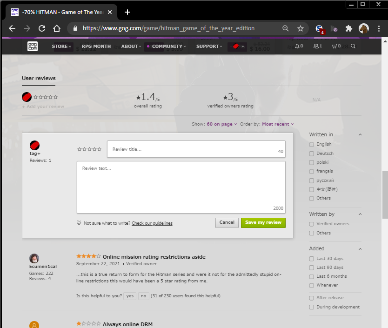Click the browser address bar URL
Viewport: 388px width, 328px height.
(168, 28)
